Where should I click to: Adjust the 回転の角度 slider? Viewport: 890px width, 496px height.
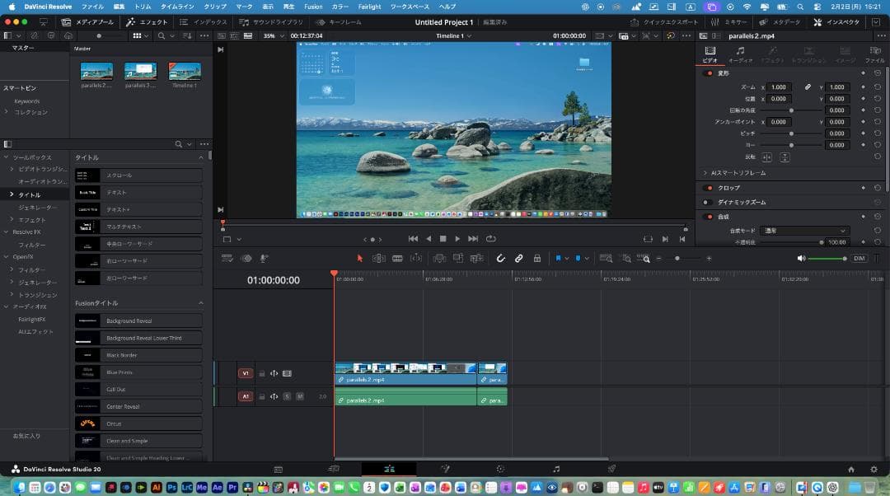[x=792, y=110]
